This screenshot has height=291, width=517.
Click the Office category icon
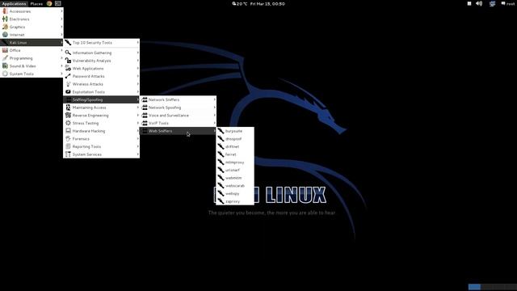coord(5,50)
